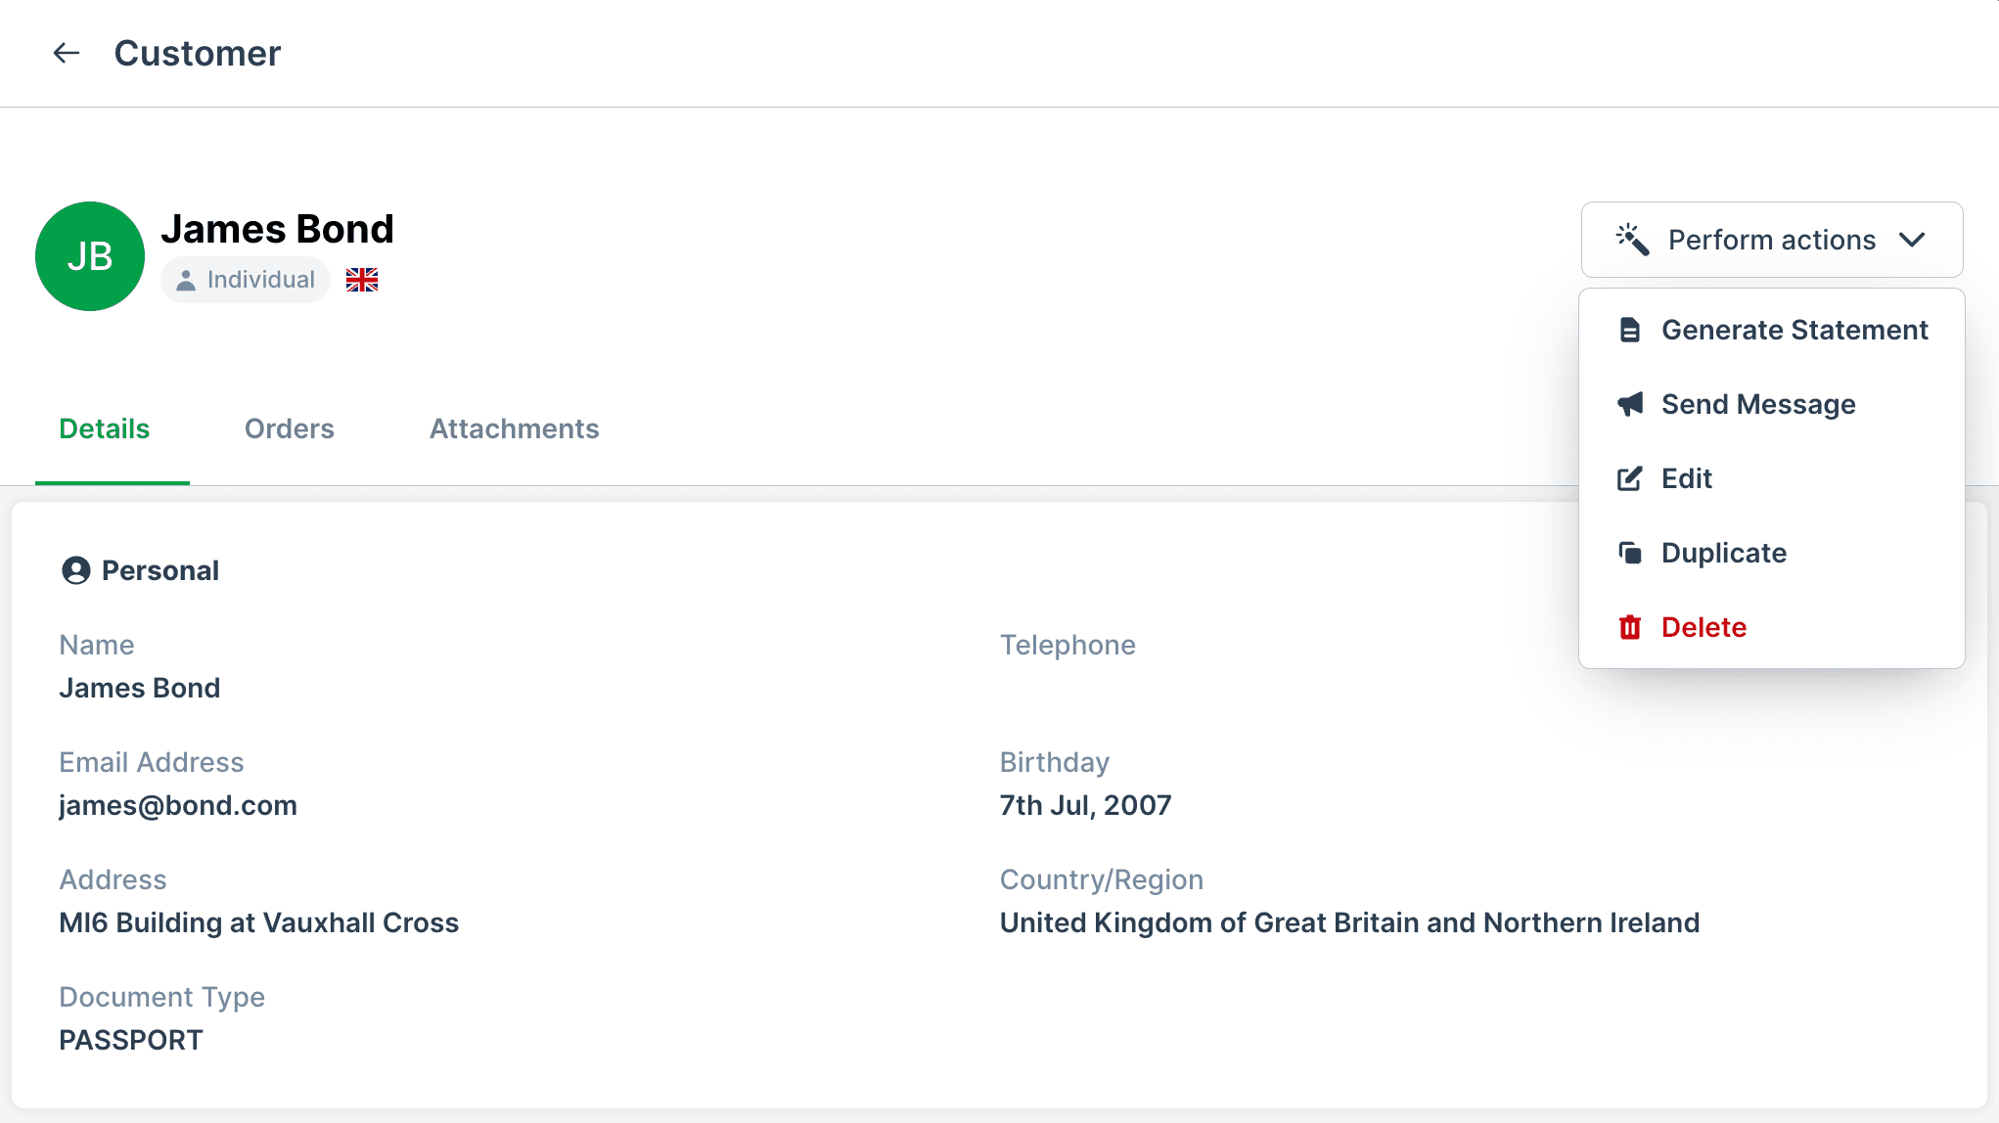Collapse the Perform actions dropdown chevron
Image resolution: width=1999 pixels, height=1123 pixels.
tap(1912, 240)
